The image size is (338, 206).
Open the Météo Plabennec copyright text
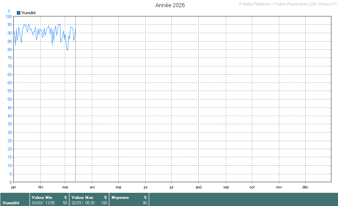pos(288,4)
